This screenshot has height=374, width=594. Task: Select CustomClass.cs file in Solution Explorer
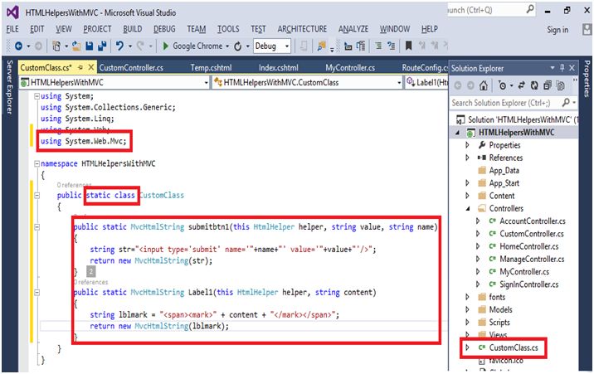point(514,347)
